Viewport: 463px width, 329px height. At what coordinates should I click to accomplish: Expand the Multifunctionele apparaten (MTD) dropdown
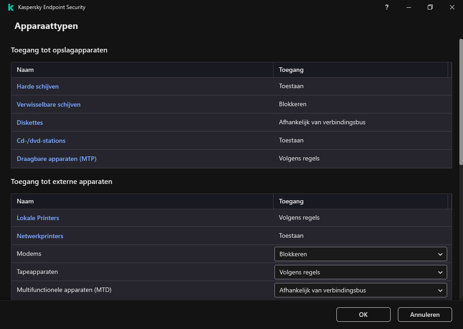(x=360, y=290)
